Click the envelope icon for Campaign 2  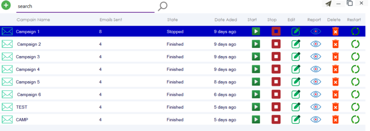[x=7, y=44]
